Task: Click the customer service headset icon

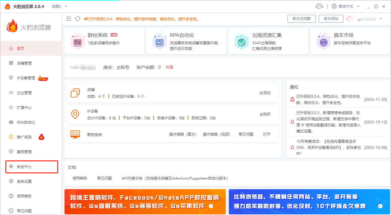Action: (319, 6)
